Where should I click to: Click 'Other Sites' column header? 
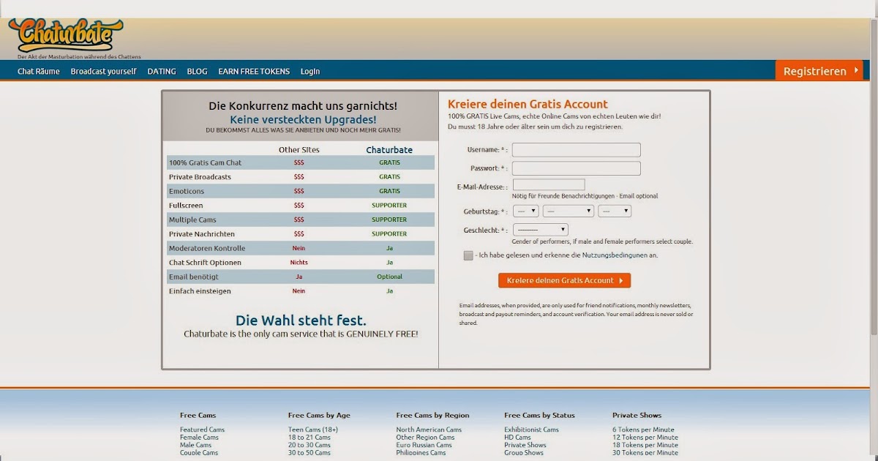coord(299,150)
